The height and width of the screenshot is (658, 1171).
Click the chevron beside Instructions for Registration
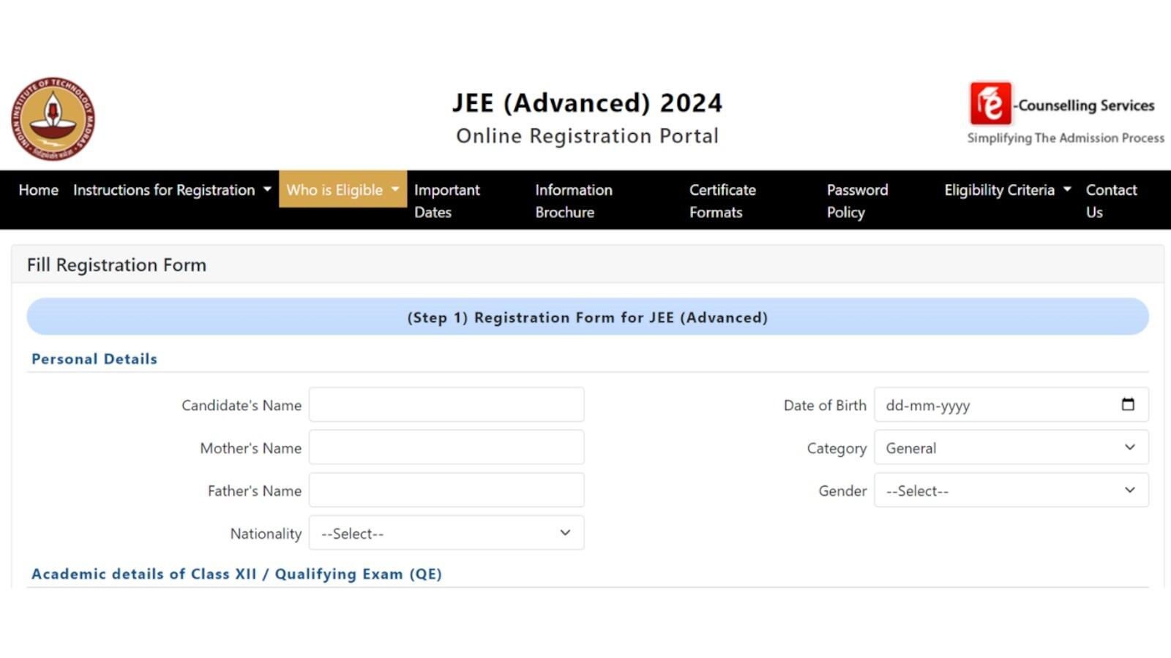pyautogui.click(x=265, y=190)
